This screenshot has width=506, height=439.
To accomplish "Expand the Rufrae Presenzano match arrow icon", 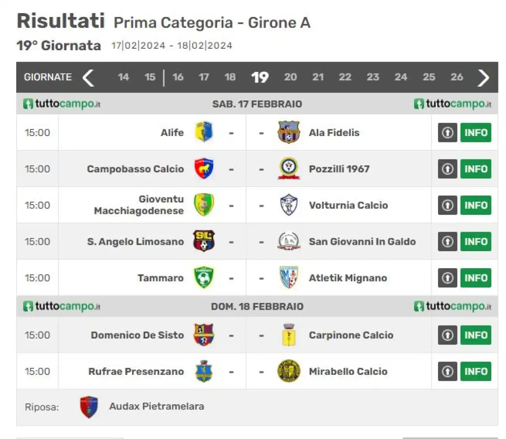I will [x=447, y=371].
